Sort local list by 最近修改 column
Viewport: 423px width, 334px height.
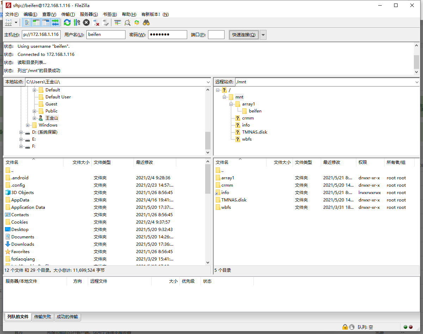tap(155, 162)
